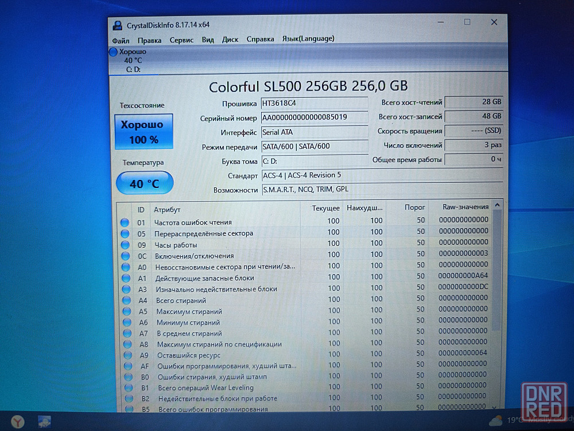
Task: Click the total host reads value 28 GB
Action: coord(474,102)
